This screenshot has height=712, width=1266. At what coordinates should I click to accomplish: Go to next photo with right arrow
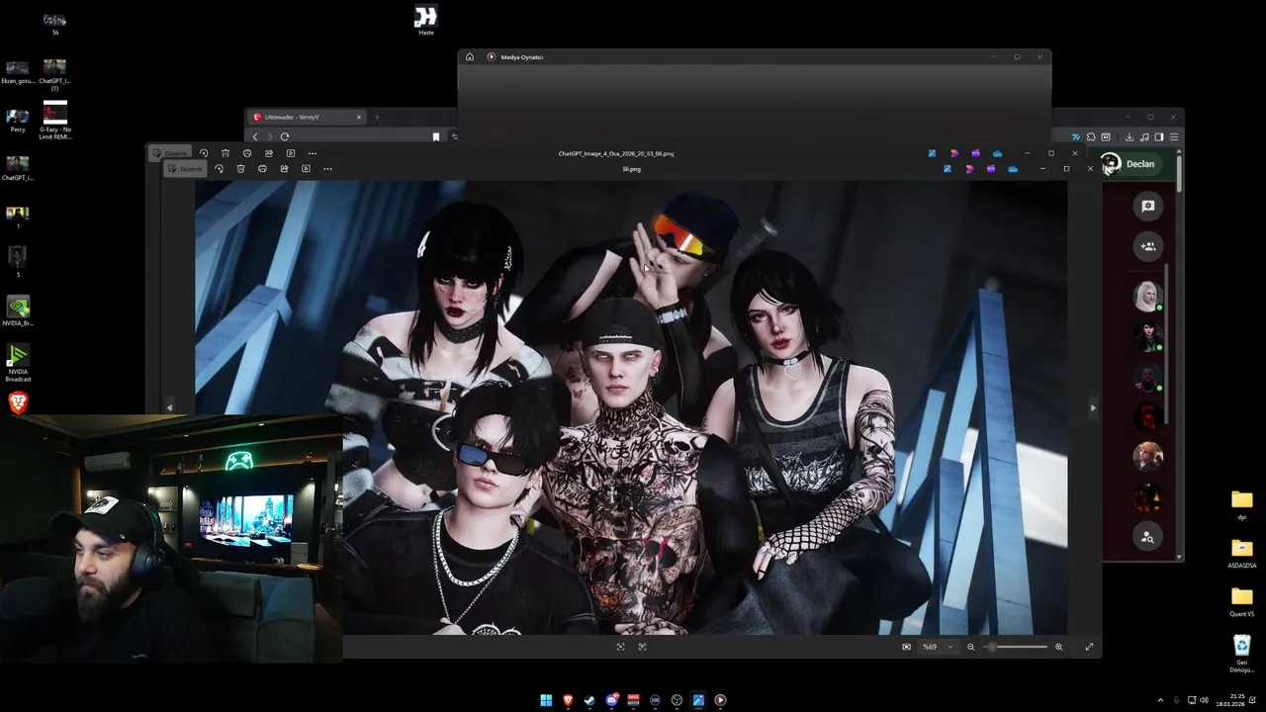[1093, 407]
